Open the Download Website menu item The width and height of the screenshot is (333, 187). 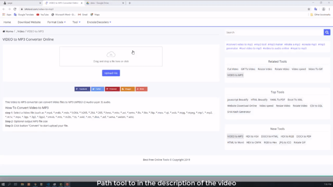[x=29, y=22]
